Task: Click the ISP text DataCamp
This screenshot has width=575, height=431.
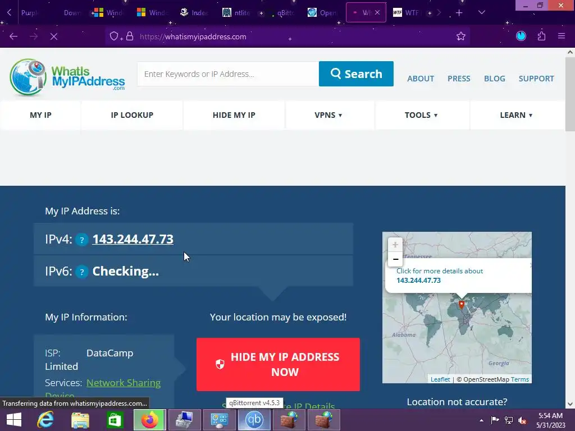Action: point(109,354)
